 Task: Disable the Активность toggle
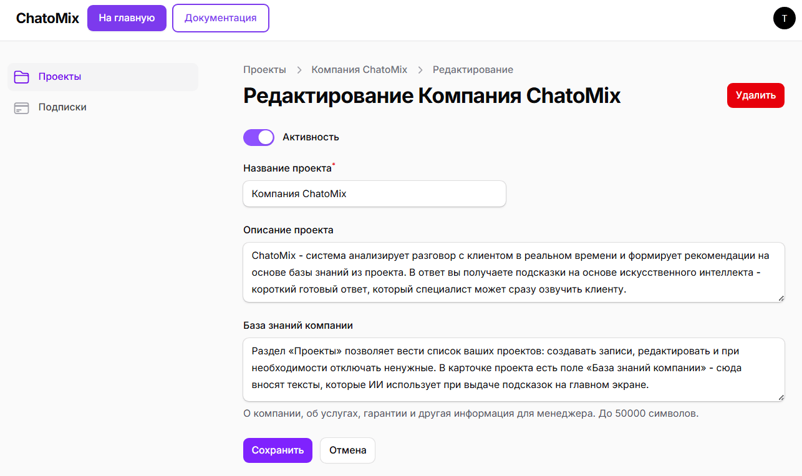[258, 137]
